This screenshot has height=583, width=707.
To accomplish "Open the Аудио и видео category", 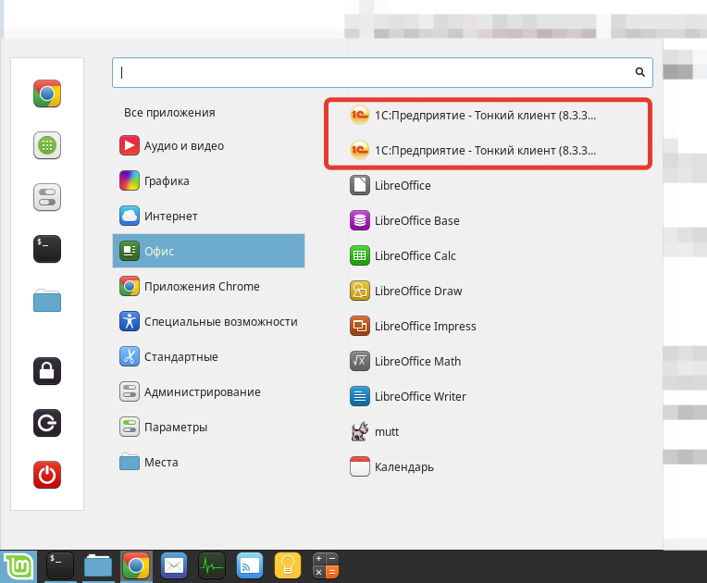I will tap(208, 145).
